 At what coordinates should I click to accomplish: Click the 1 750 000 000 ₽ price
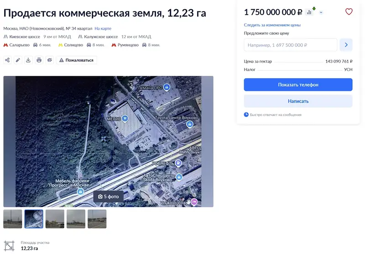click(x=273, y=12)
